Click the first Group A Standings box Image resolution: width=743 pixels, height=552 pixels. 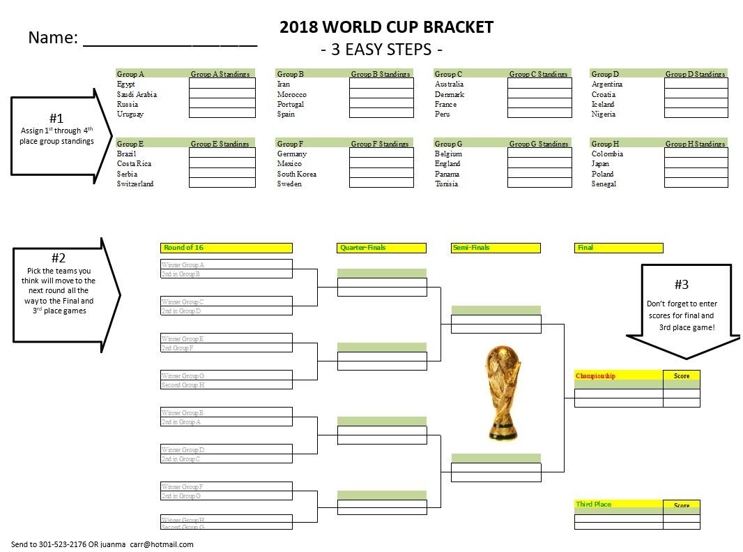click(222, 83)
